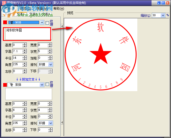This screenshot has width=171, height=138.
Task: Adjust the top 字高 7.1 spinner
Action: 25,51
